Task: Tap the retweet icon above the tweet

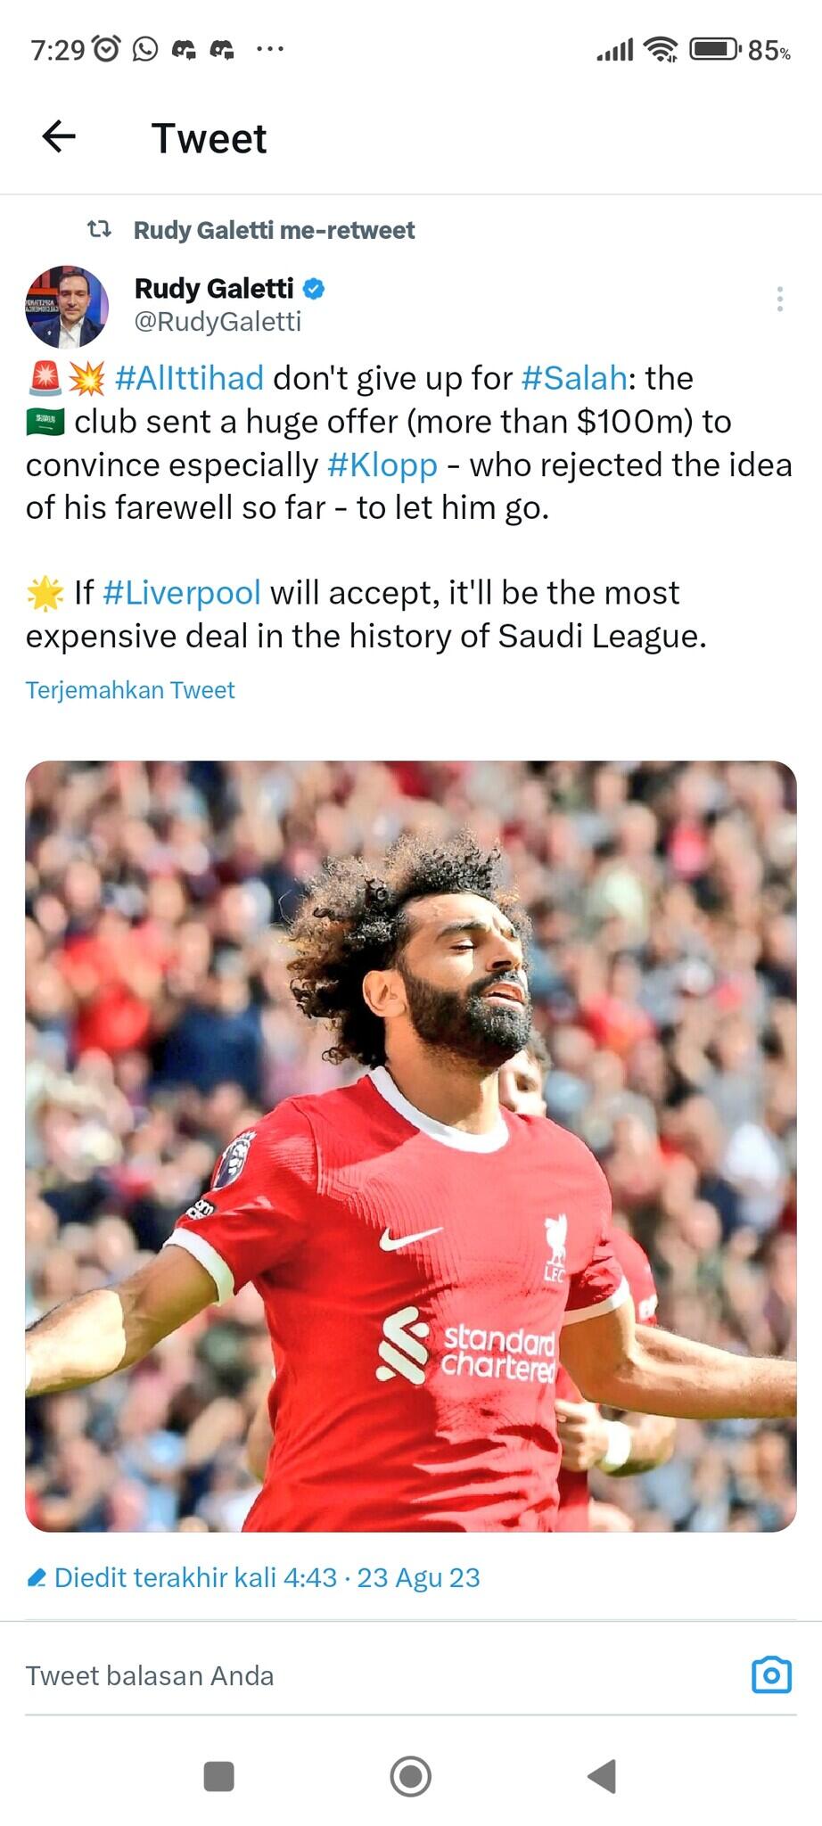Action: click(99, 230)
